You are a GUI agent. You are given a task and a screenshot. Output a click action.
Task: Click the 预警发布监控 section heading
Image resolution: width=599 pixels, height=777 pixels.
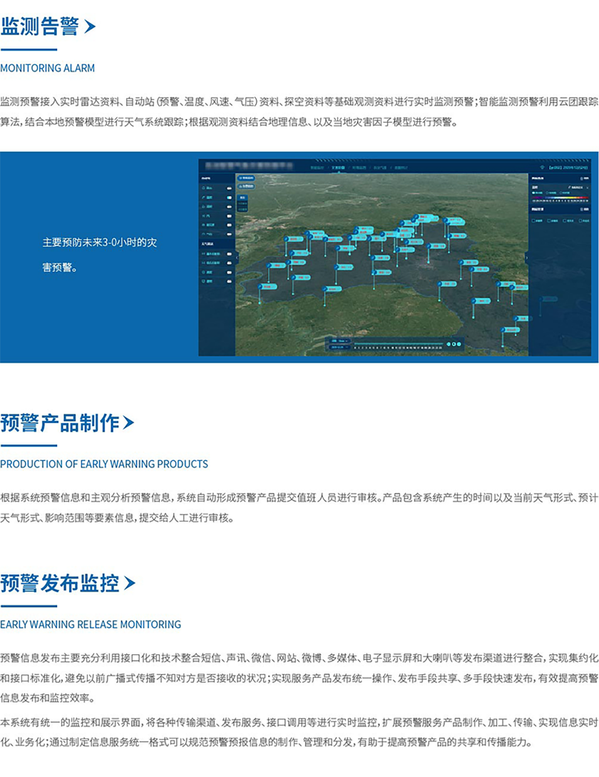59,584
